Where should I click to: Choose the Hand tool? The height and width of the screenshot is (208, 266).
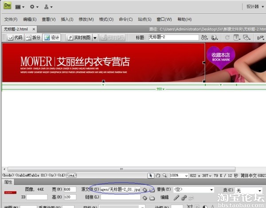(x=158, y=176)
